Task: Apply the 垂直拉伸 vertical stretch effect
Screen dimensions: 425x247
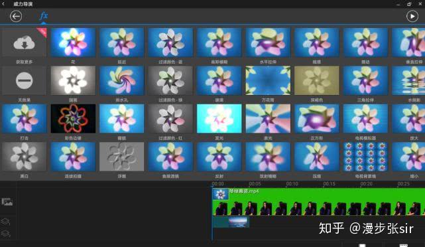Action: pos(408,42)
